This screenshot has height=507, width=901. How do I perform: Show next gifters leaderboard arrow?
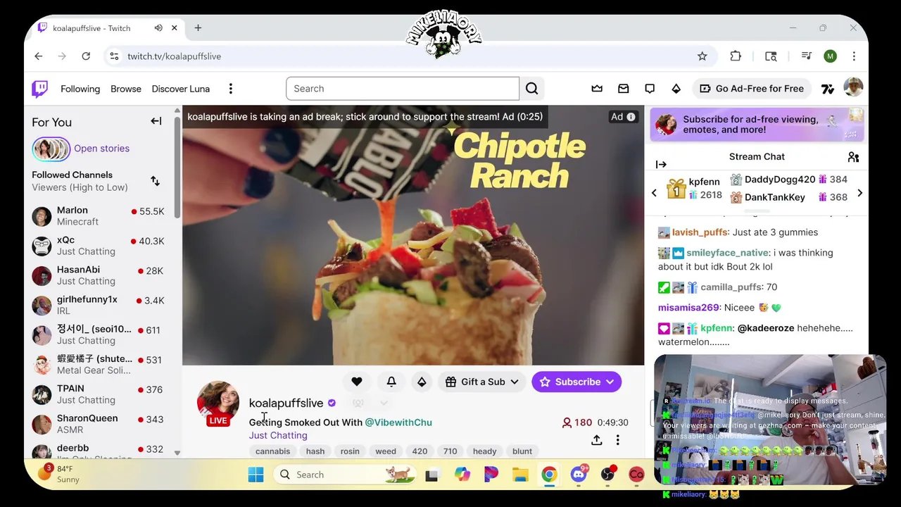point(859,193)
